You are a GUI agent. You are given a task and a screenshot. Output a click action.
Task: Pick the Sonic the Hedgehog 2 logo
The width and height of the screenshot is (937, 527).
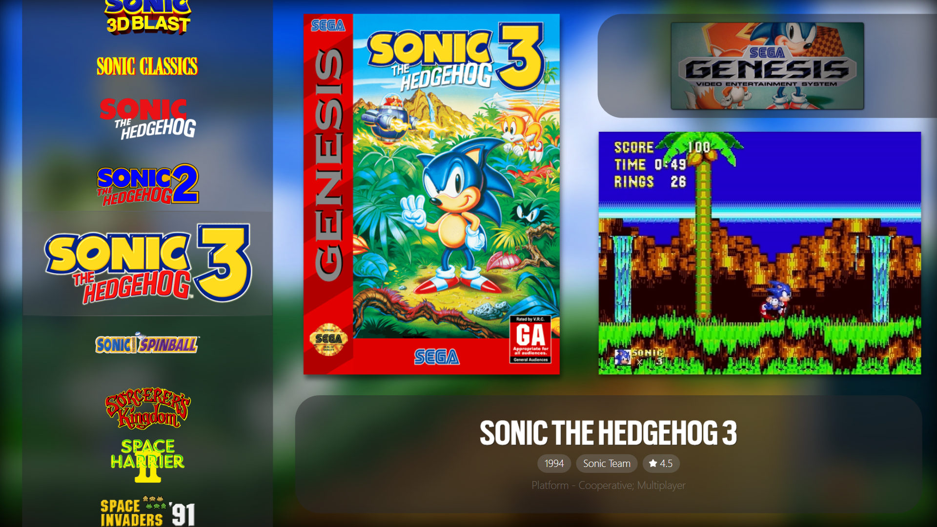(x=148, y=184)
